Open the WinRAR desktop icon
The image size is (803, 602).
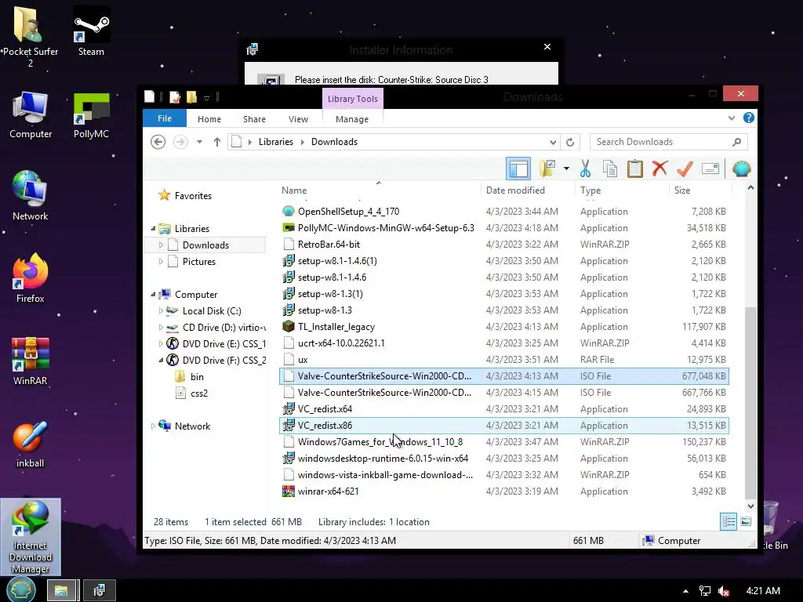coord(31,361)
